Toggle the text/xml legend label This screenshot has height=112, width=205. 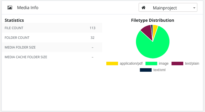pyautogui.click(x=159, y=70)
